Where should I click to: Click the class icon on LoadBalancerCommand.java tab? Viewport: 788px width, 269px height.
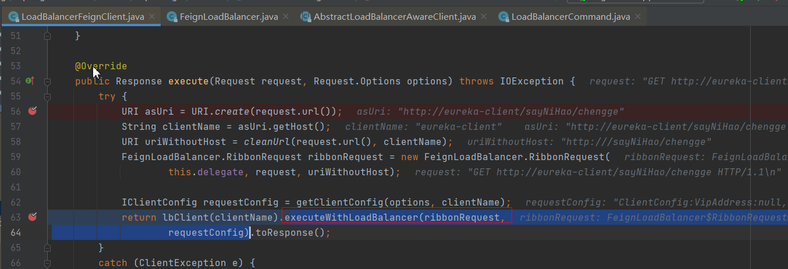click(504, 16)
